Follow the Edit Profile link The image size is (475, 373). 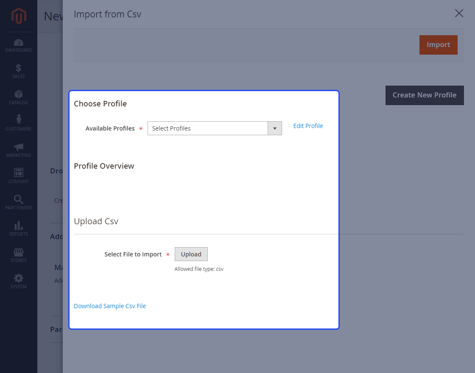[308, 126]
